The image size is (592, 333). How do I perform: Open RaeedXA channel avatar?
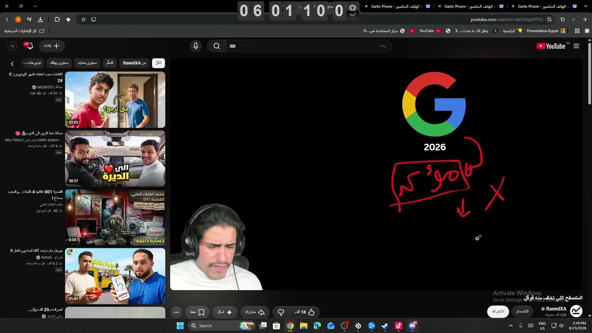point(576,311)
